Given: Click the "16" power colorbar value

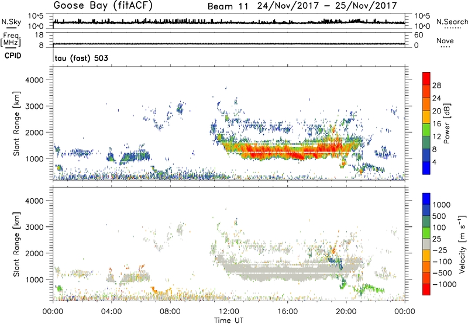Looking at the screenshot, I should (436, 124).
